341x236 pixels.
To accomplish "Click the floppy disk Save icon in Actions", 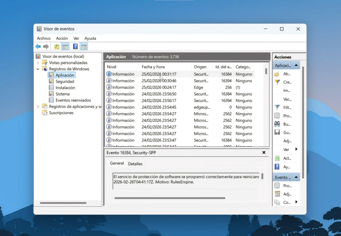I will pyautogui.click(x=277, y=132).
